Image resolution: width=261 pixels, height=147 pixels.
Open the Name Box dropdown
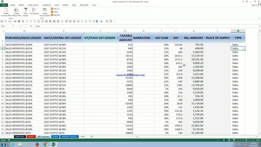(x=13, y=26)
